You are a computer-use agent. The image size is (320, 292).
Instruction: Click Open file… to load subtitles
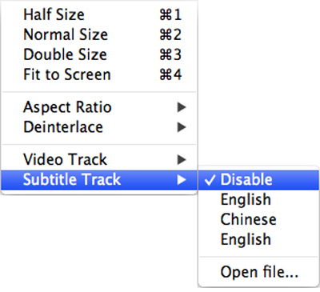(x=258, y=272)
